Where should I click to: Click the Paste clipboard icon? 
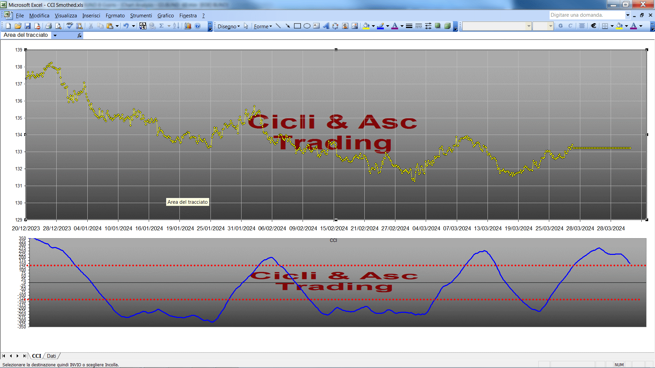(x=110, y=26)
